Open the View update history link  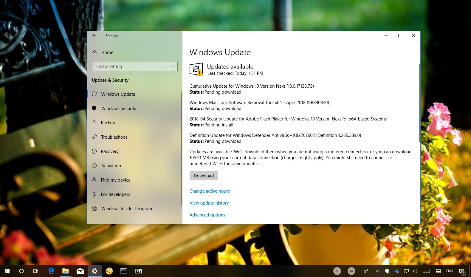(209, 203)
